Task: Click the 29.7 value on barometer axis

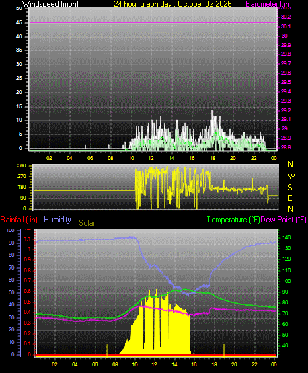Action: point(286,63)
